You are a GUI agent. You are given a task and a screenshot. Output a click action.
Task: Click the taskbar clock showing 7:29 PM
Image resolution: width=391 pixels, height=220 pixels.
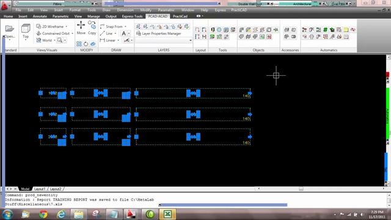pyautogui.click(x=377, y=212)
